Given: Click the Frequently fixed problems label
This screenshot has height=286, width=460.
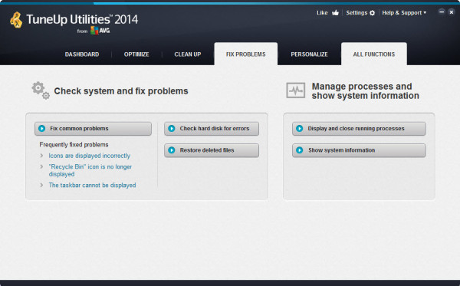Looking at the screenshot, I should pyautogui.click(x=74, y=145).
